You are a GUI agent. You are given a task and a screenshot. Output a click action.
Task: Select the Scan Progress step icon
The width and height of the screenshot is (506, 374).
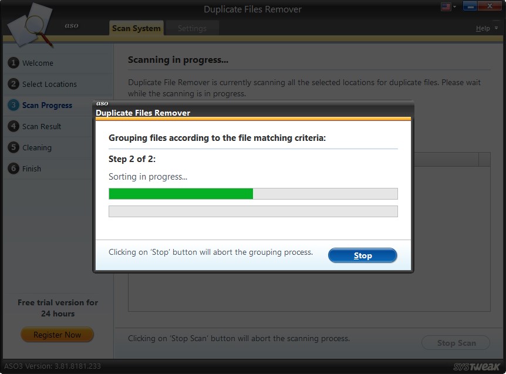(x=13, y=105)
